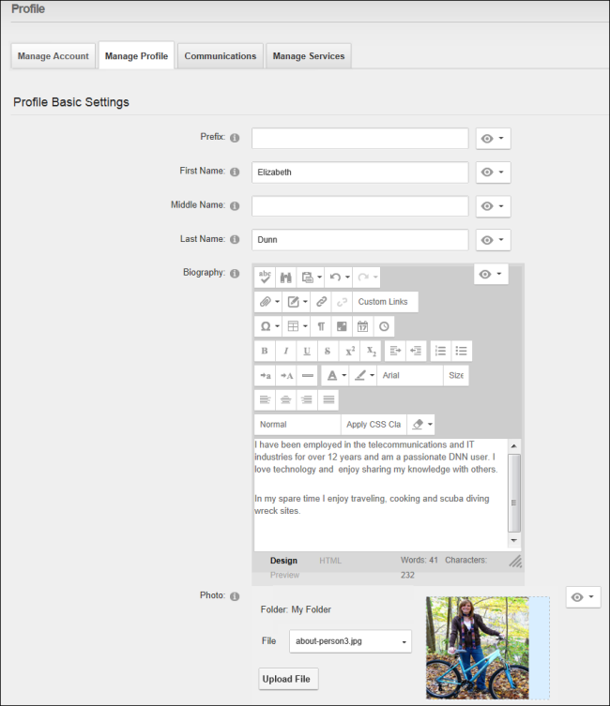Undo the last editor action

tap(335, 277)
